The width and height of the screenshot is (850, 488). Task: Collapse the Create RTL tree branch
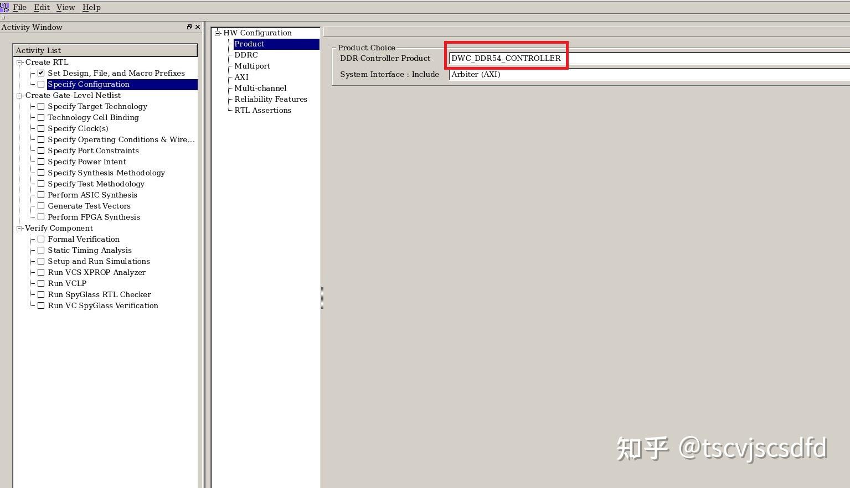(x=18, y=62)
